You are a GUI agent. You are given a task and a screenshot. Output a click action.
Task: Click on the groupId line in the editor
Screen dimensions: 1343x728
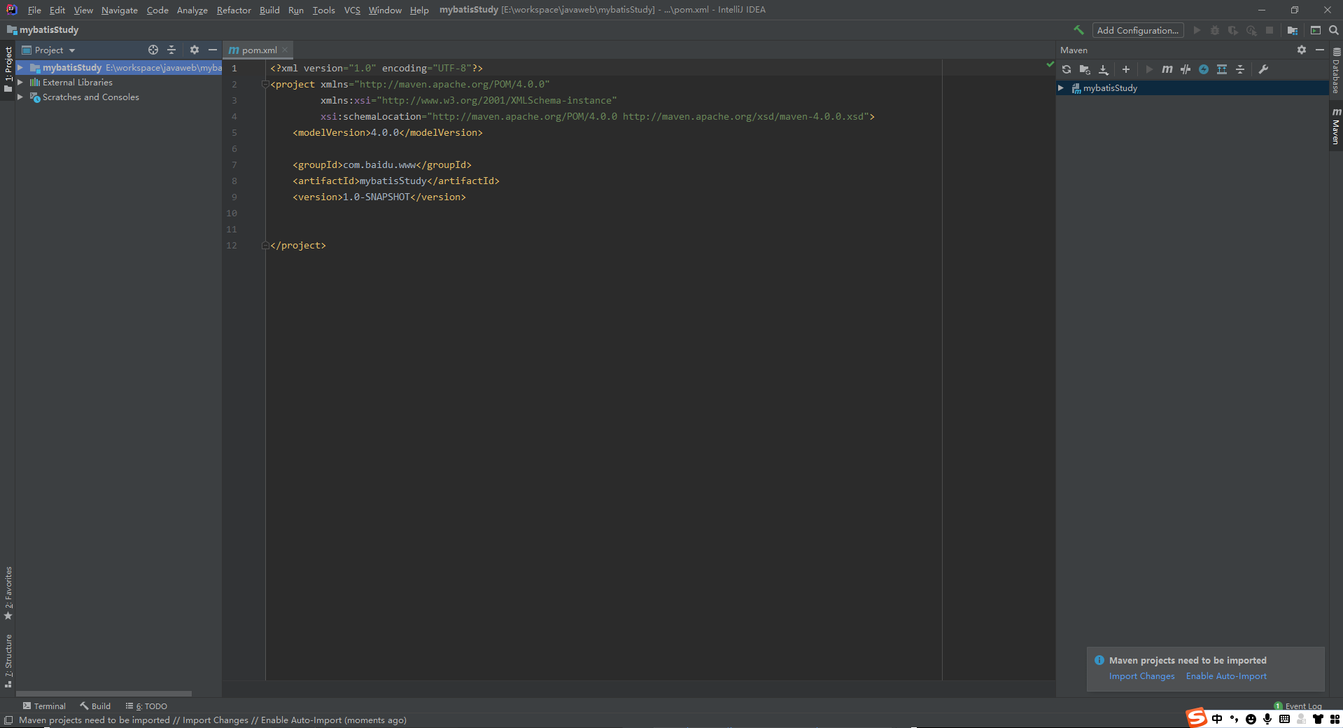[381, 165]
